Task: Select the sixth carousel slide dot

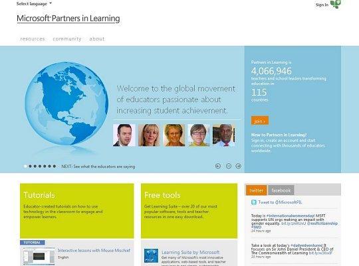Action: pos(49,166)
